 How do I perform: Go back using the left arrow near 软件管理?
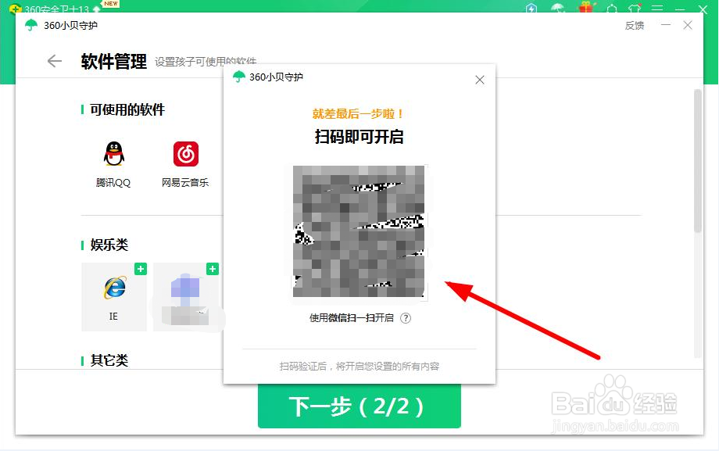tap(54, 60)
